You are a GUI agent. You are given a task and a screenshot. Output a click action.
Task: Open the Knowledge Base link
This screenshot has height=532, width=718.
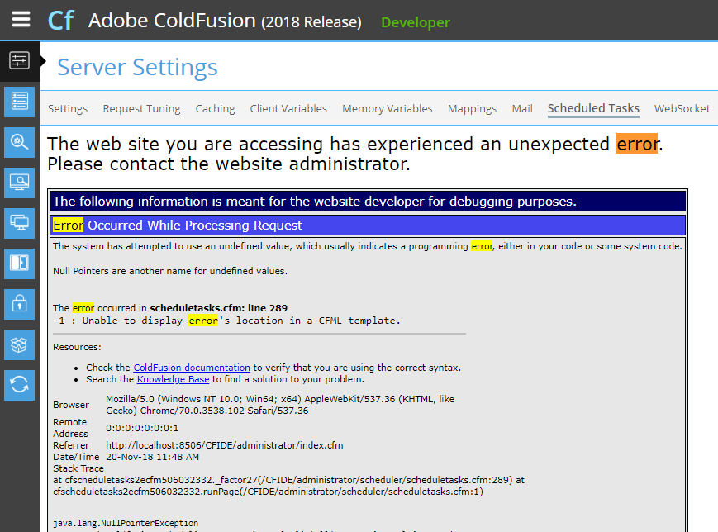[173, 379]
